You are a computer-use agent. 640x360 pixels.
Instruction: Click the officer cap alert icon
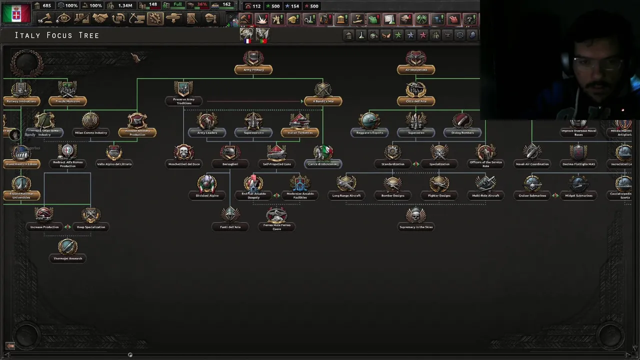[x=293, y=19]
